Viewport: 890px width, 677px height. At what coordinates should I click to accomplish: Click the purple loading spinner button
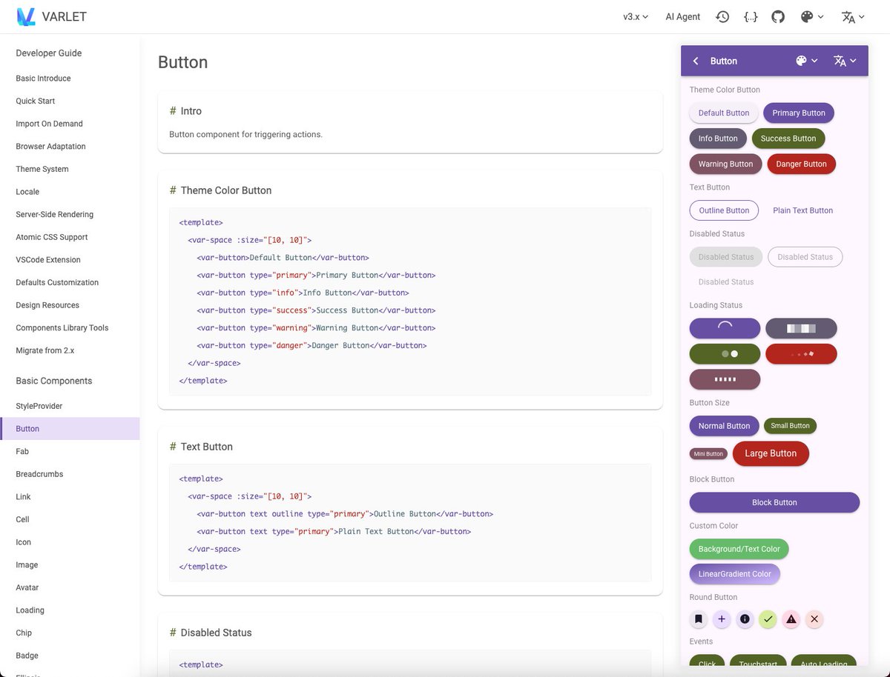pos(725,328)
